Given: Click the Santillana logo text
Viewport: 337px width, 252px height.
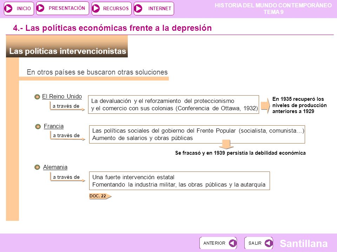Looking at the screenshot, I should tap(304, 244).
